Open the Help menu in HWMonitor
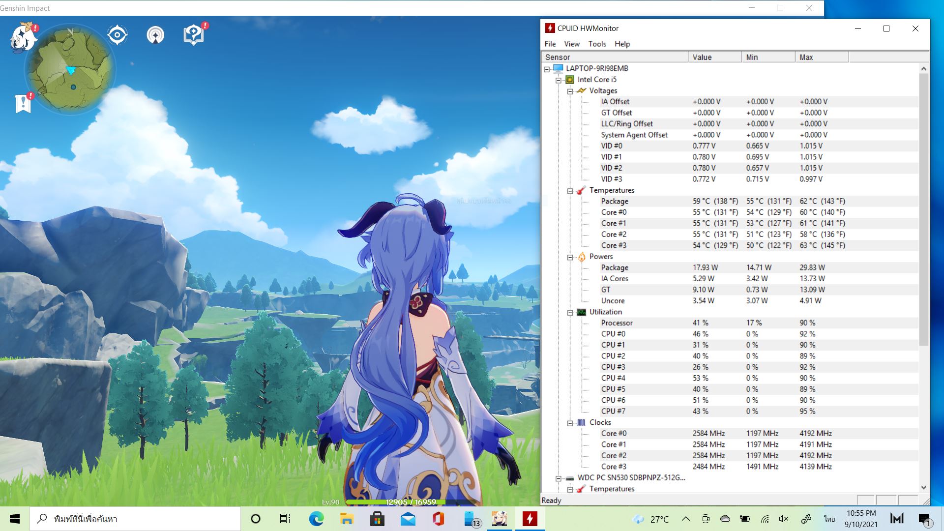 [x=622, y=44]
